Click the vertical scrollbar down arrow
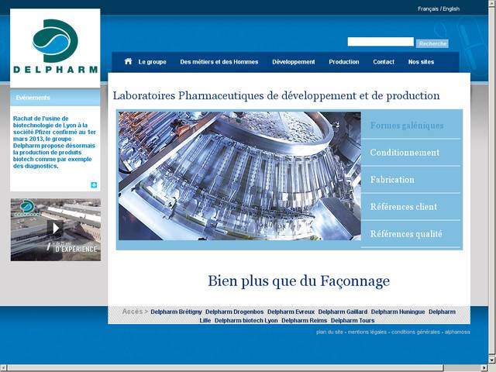Viewport: 496px width, 372px height. [492, 360]
